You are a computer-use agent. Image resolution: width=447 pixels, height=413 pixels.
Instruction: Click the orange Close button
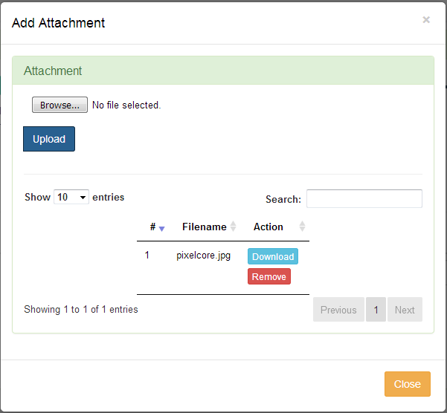tap(408, 384)
